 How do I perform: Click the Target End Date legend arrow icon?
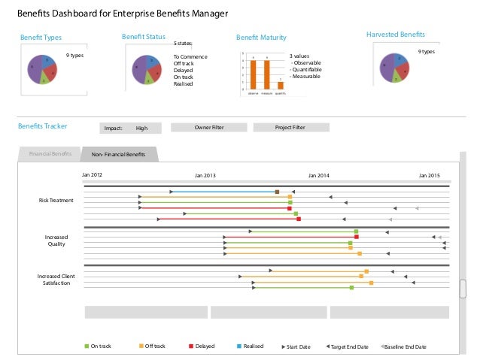(x=328, y=346)
